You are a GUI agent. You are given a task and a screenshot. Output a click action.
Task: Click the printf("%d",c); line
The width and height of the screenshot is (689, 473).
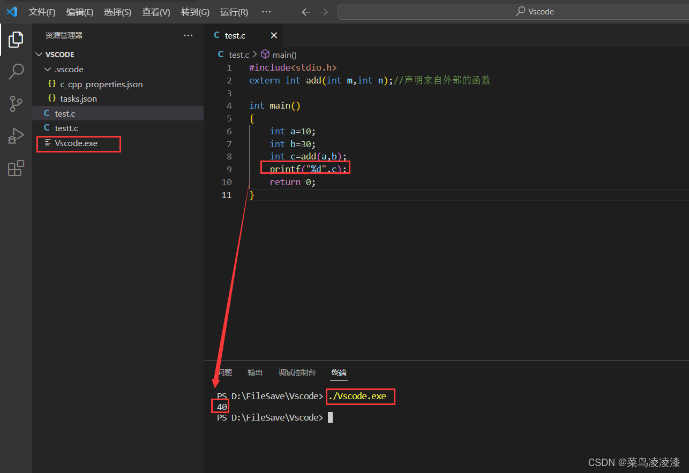point(309,169)
